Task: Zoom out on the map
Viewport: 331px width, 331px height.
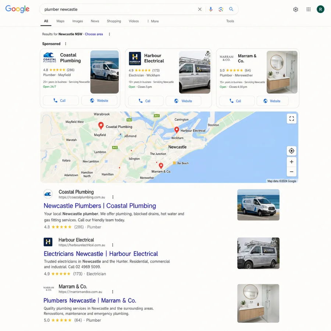Action: coord(292,172)
